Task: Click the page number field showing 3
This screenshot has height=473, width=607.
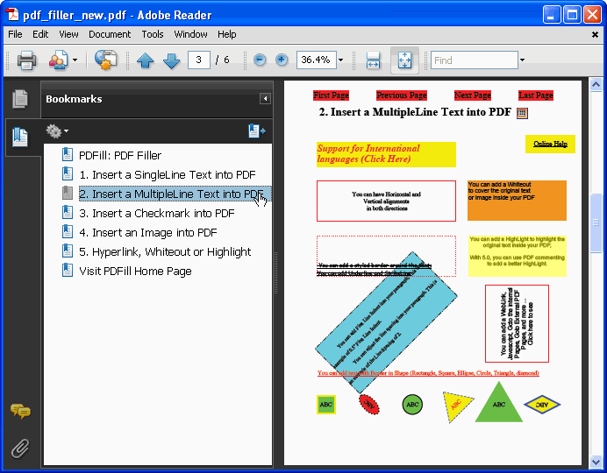Action: (199, 60)
